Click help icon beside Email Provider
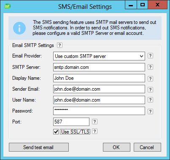Image resolution: width=170 pixels, height=160 pixels. [150, 56]
